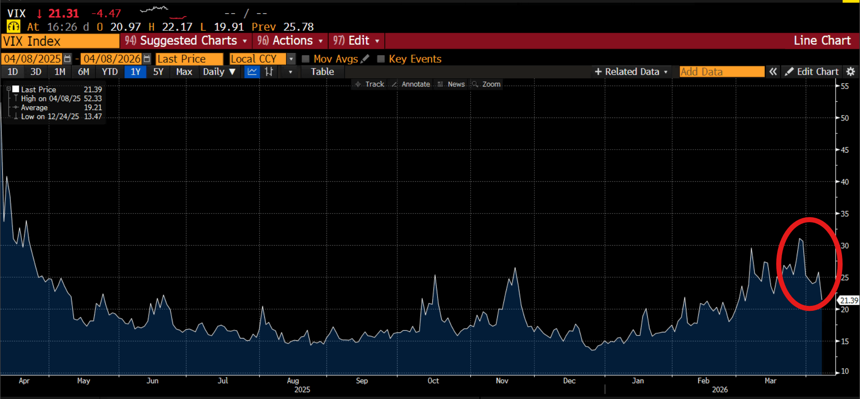Viewport: 860px width, 399px height.
Task: Activate the Track crosshair tool
Action: pyautogui.click(x=370, y=84)
